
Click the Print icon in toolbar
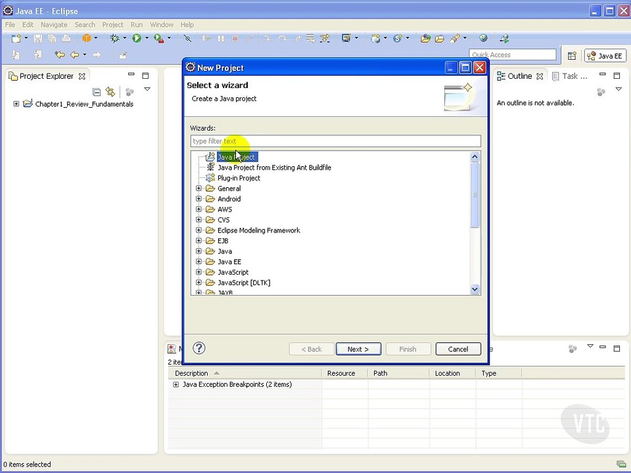click(x=66, y=39)
